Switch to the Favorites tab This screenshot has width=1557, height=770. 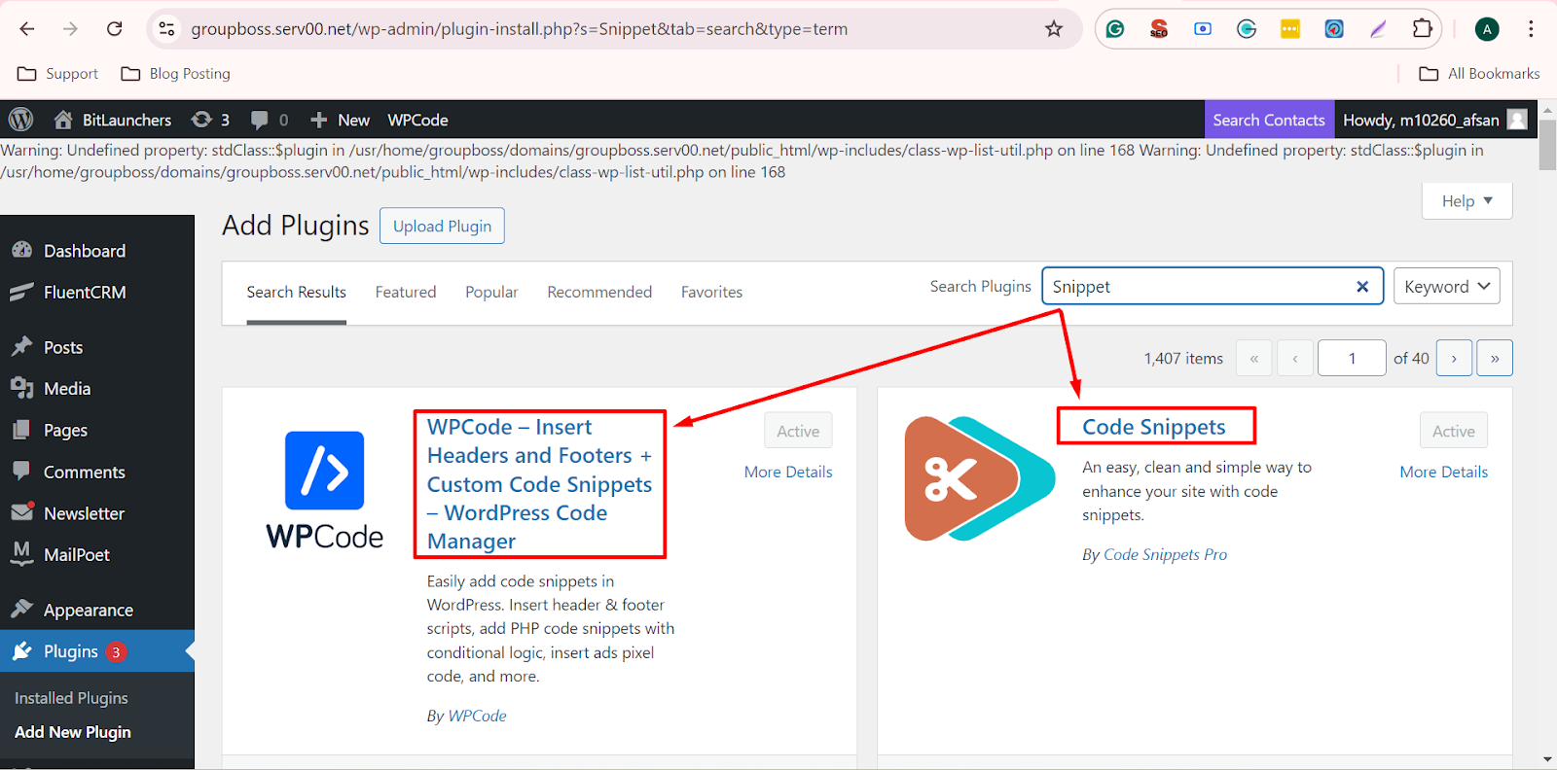click(x=711, y=292)
